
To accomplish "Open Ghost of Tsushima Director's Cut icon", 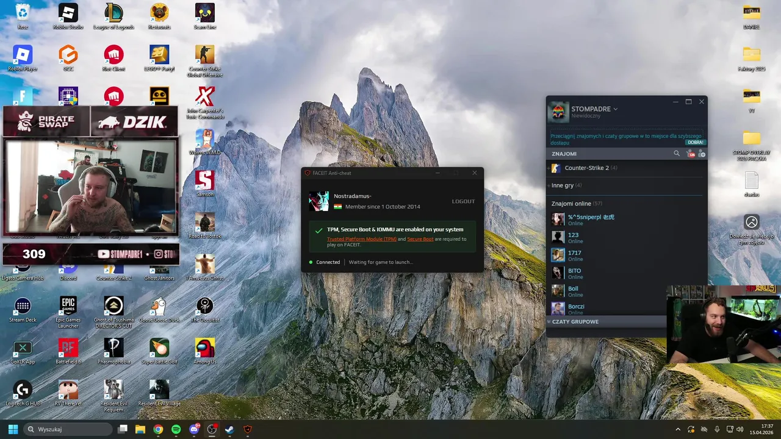I will (x=113, y=313).
